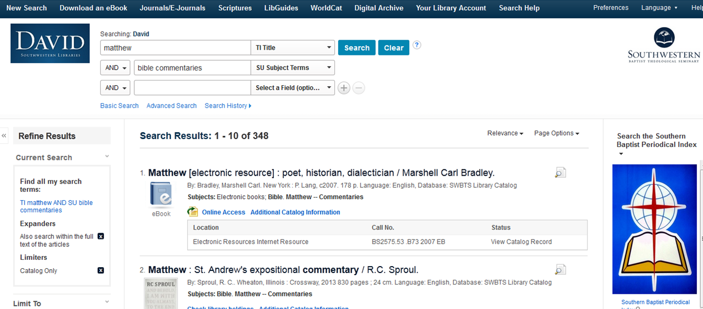Open the SU Subject Terms field dropdown
This screenshot has width=703, height=309.
pos(293,68)
